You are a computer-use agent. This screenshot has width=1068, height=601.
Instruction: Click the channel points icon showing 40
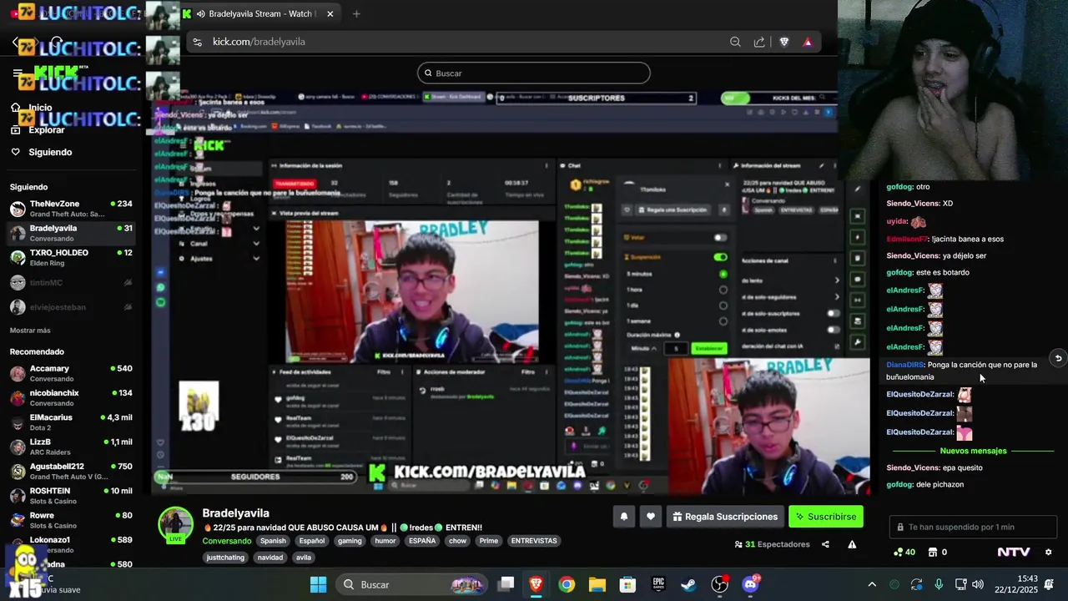click(x=904, y=552)
